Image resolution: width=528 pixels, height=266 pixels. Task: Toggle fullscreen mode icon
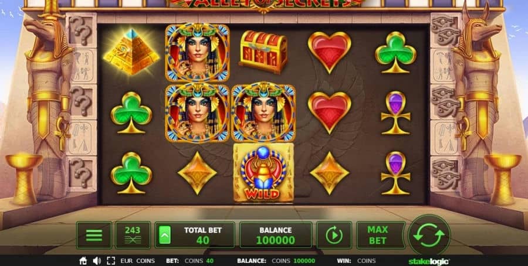111,261
